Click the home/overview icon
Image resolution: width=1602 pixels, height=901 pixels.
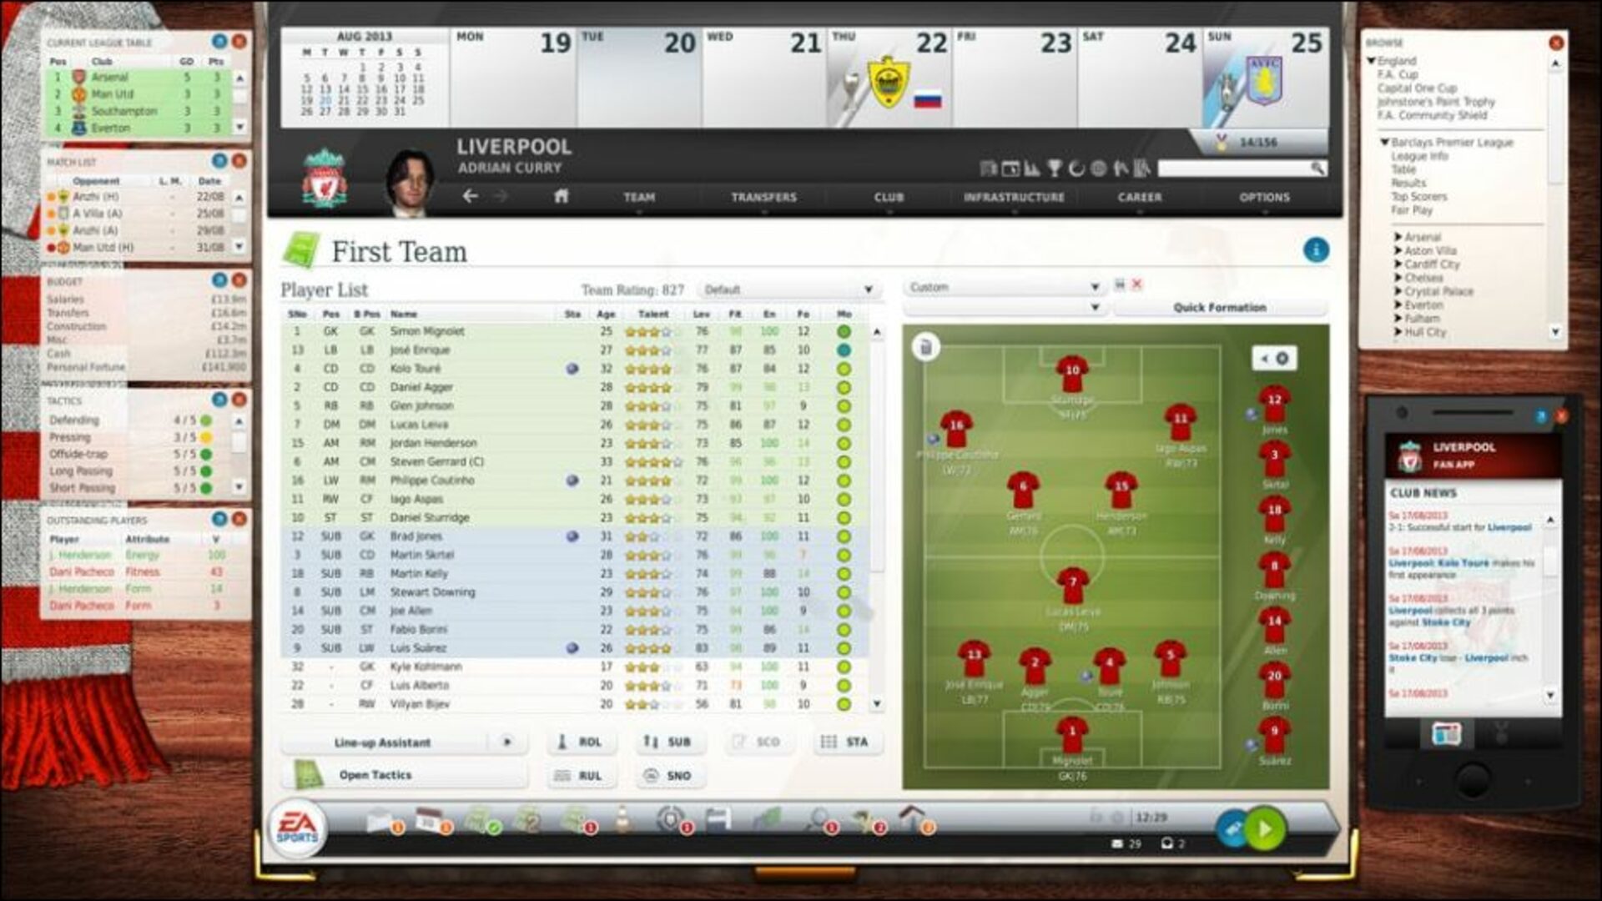(x=562, y=196)
